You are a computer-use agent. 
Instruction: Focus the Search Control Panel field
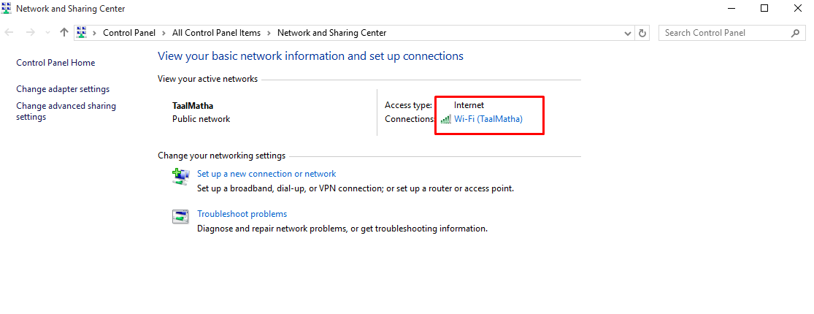coord(723,33)
